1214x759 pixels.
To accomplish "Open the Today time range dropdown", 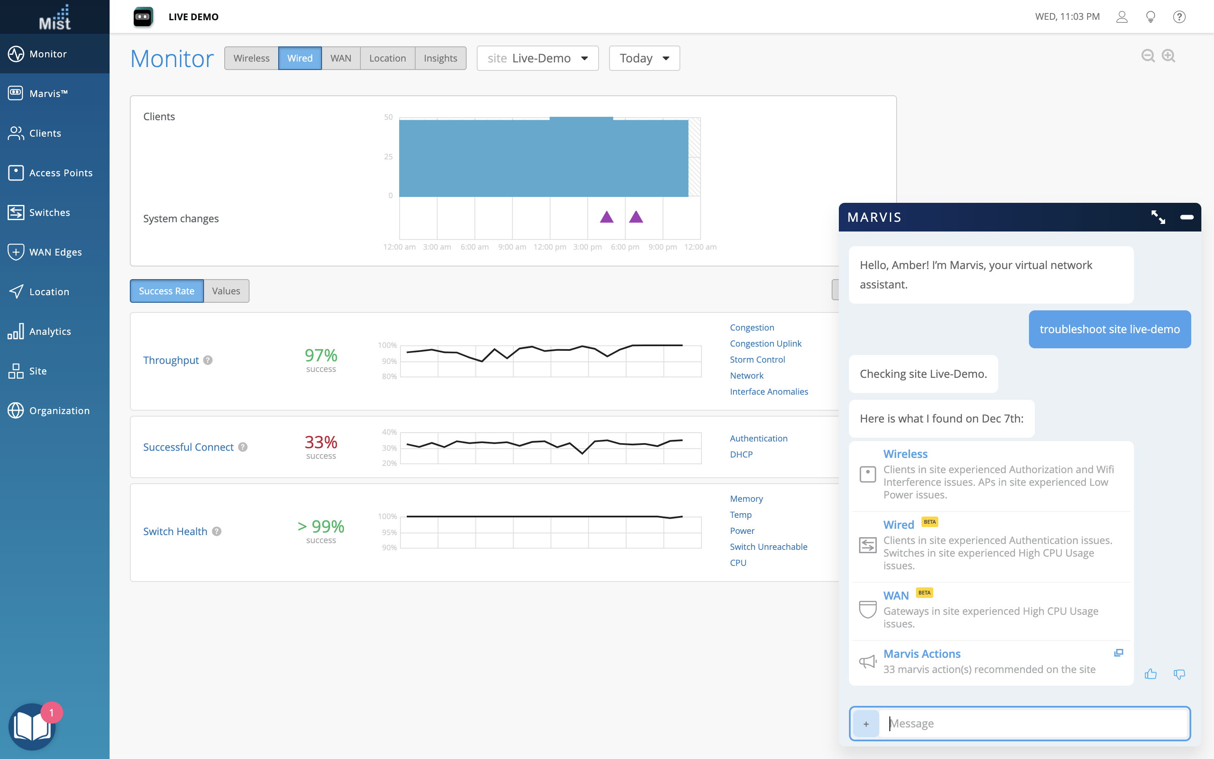I will click(644, 58).
